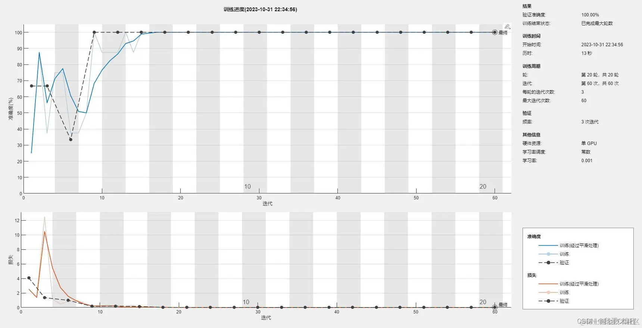
Task: Click the 训练 legend entry under 损失
Action: [564, 293]
